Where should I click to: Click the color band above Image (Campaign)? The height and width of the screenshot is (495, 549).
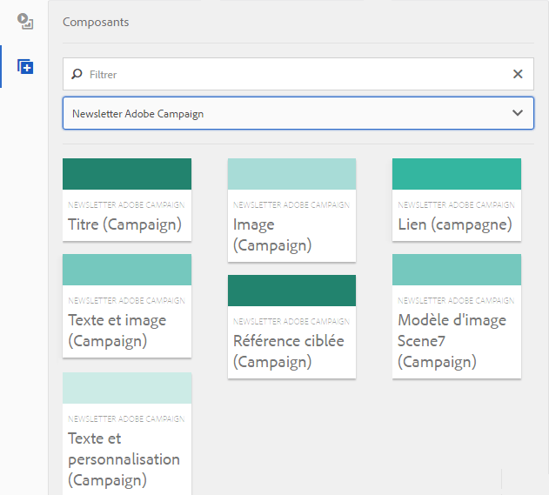[291, 174]
